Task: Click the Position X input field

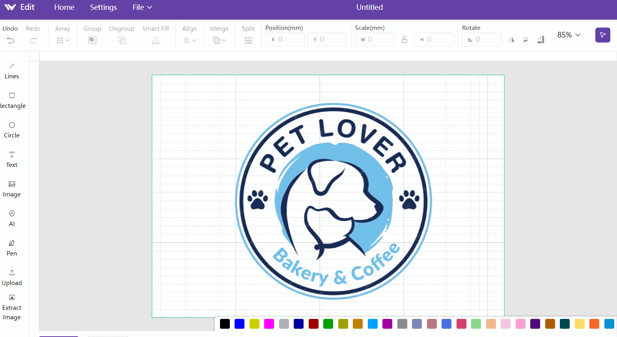Action: [x=285, y=39]
